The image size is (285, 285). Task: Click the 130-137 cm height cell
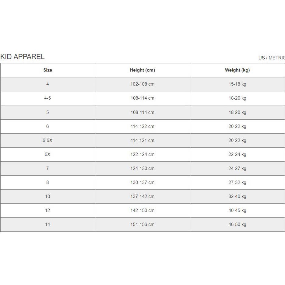(x=142, y=182)
